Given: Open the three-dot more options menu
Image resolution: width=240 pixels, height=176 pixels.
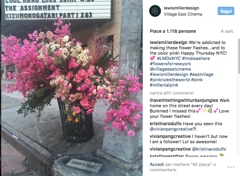Looking at the screenshot, I should 231,167.
